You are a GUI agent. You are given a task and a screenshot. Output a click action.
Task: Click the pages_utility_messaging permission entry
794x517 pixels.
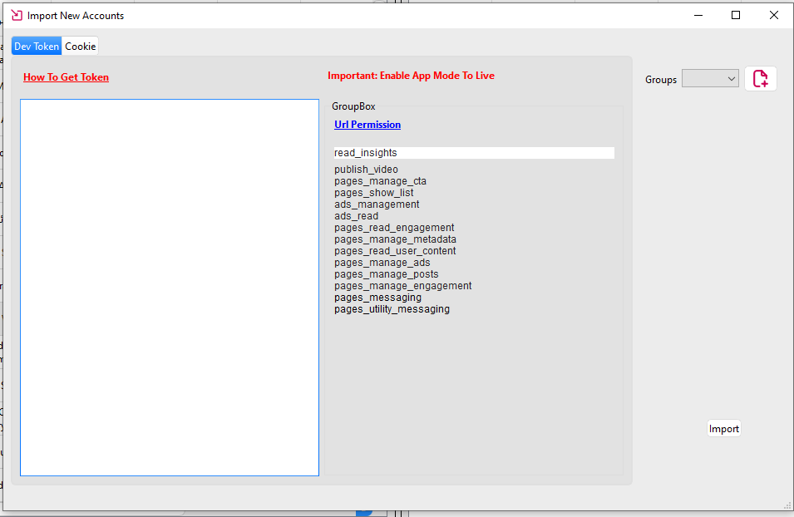tap(392, 309)
